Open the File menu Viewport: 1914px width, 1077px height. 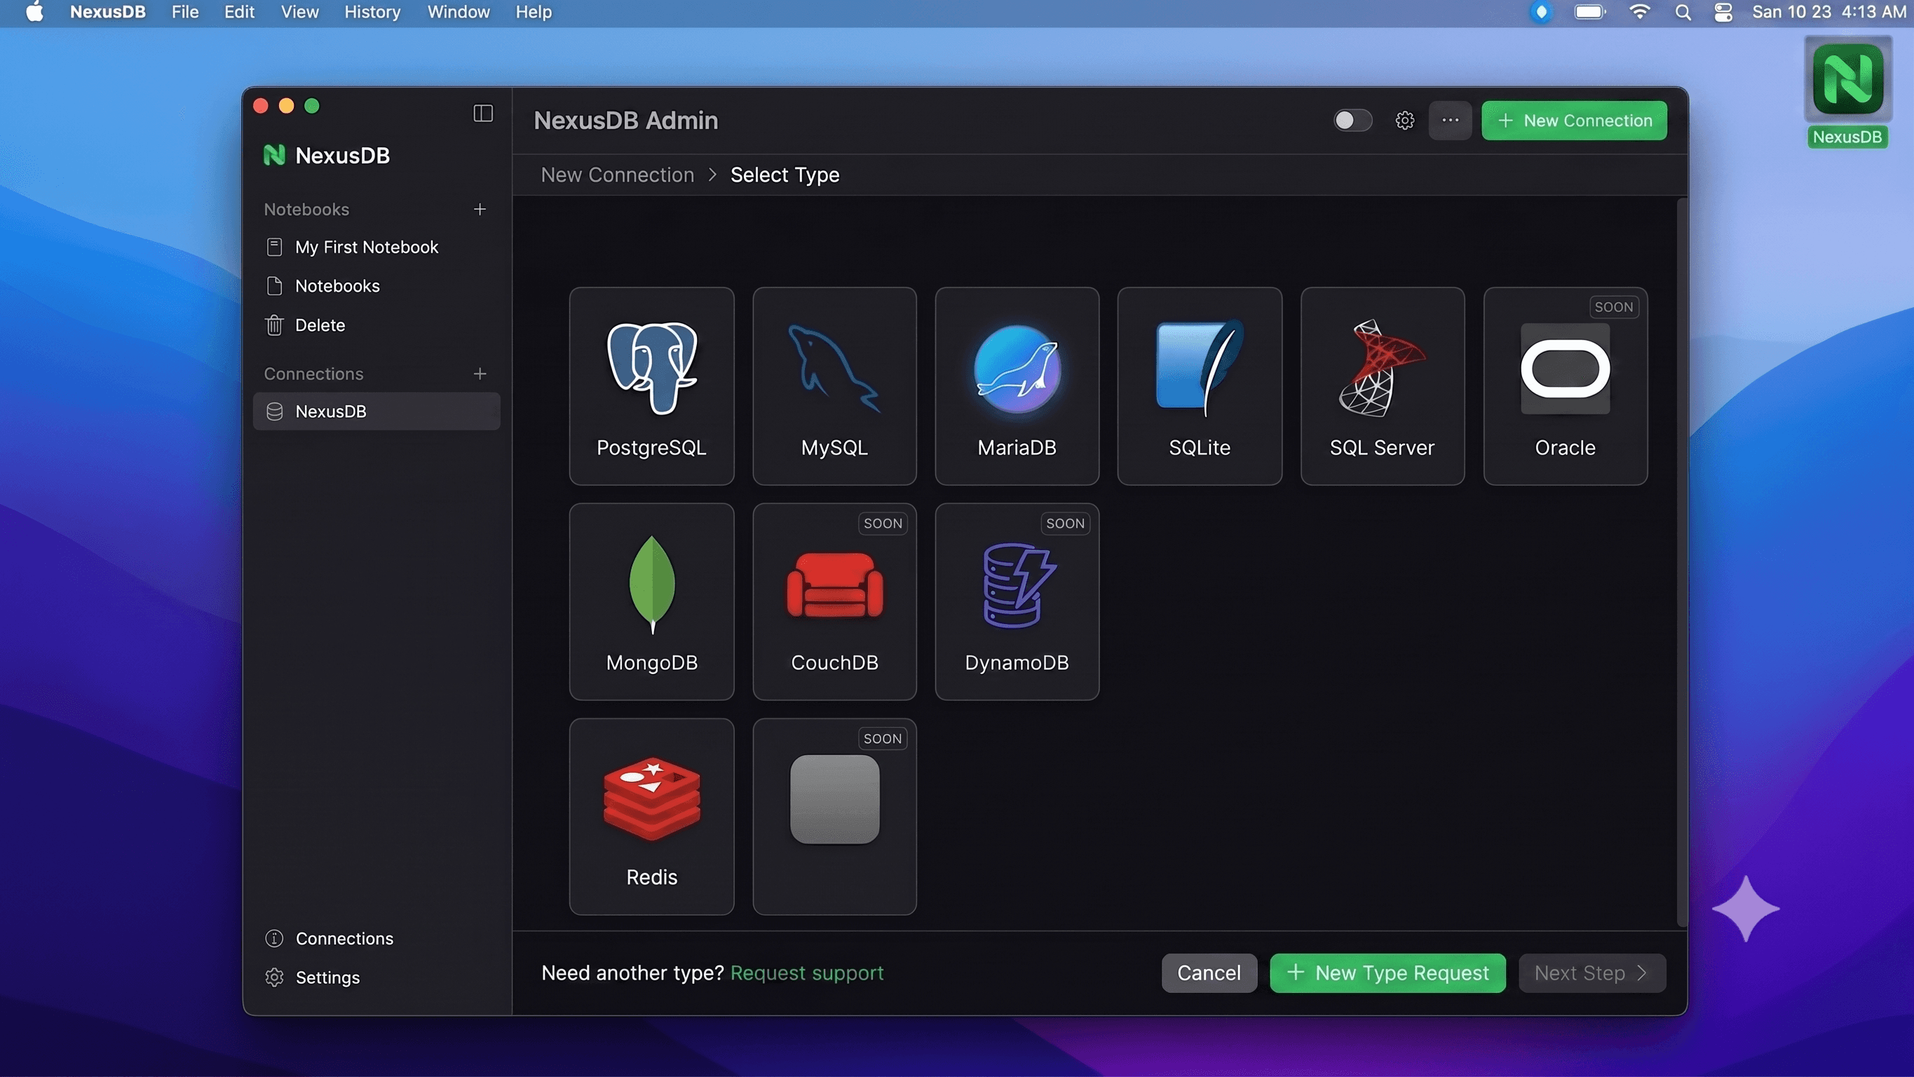[x=185, y=13]
